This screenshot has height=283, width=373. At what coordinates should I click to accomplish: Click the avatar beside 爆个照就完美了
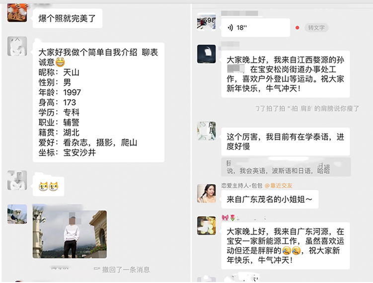pyautogui.click(x=17, y=13)
